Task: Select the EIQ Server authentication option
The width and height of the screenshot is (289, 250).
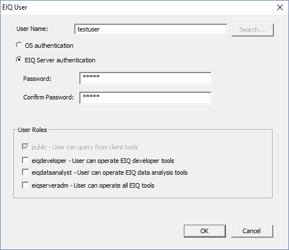Action: 19,60
